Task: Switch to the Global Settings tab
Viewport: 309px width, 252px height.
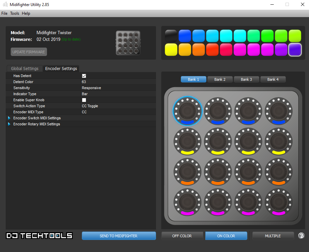Action: click(24, 68)
